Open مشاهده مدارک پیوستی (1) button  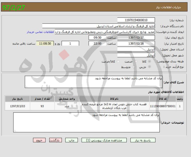coord(104,140)
